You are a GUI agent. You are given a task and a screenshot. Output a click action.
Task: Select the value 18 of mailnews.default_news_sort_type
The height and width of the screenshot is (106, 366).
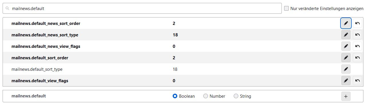pyautogui.click(x=175, y=35)
